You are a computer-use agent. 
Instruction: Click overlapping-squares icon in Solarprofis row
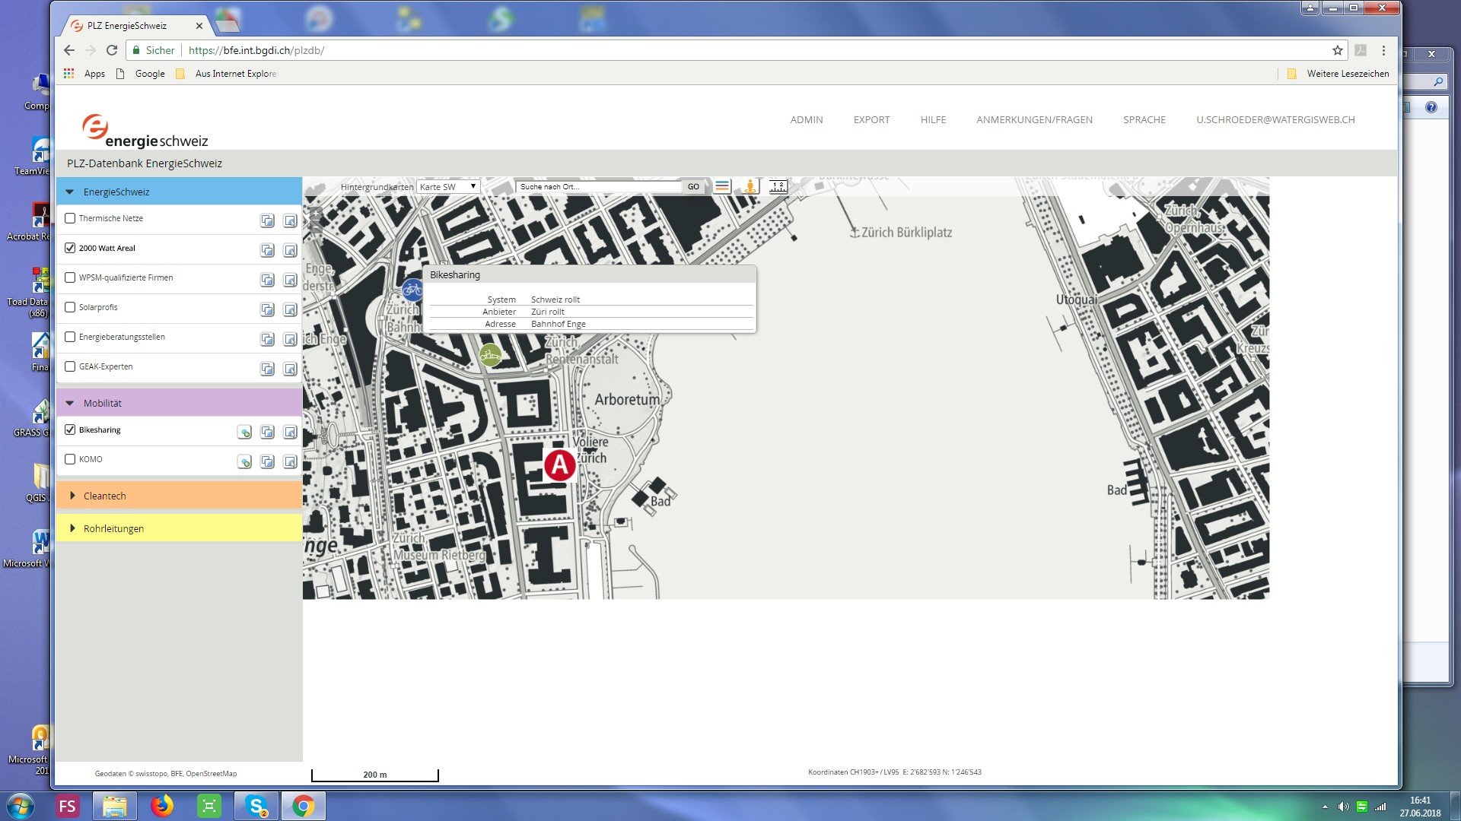(x=267, y=309)
